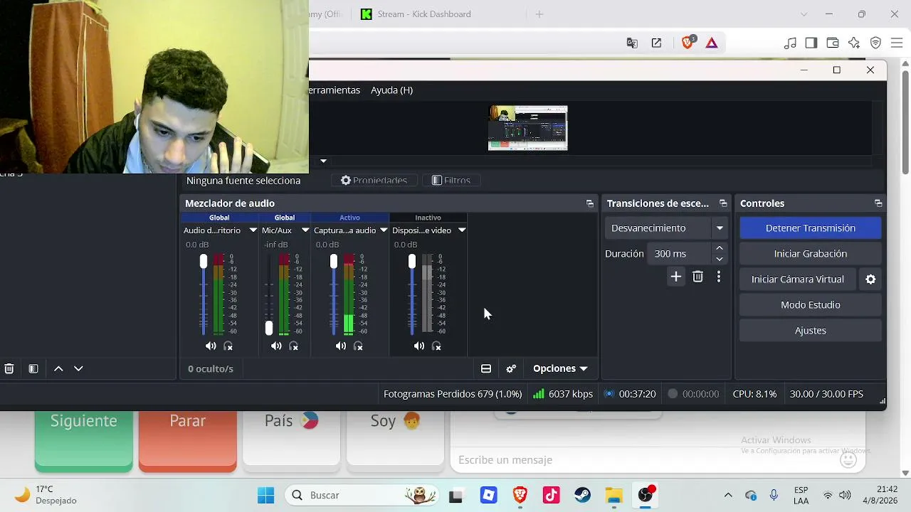Delete the selected scene transition
This screenshot has width=911, height=512.
pos(697,277)
